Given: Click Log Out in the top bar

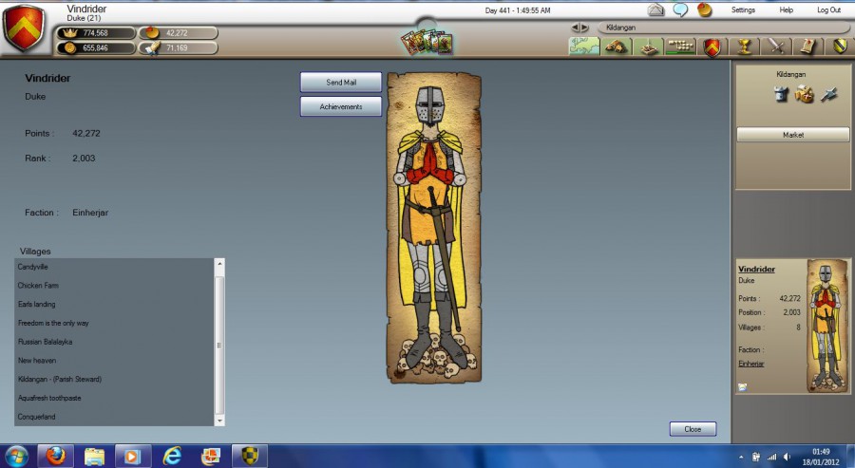Looking at the screenshot, I should (828, 9).
